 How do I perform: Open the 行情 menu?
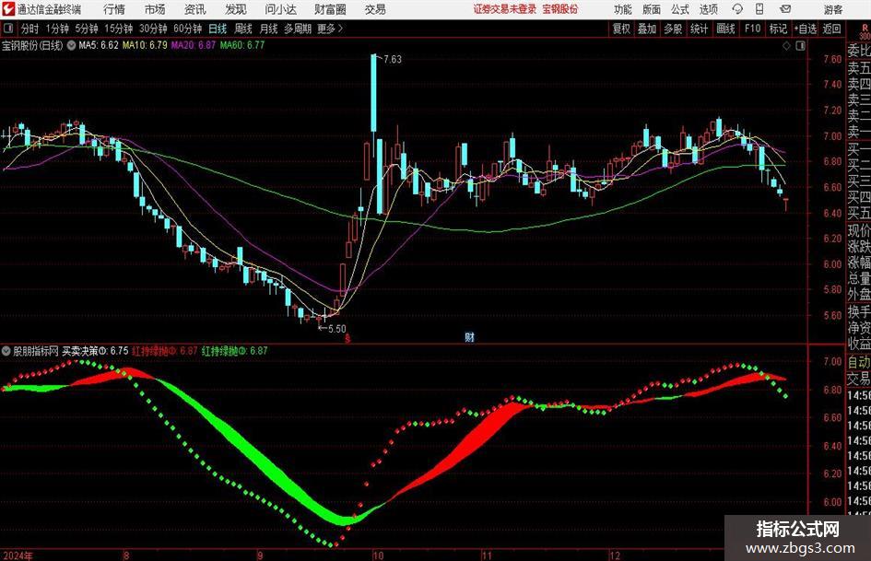click(x=114, y=9)
